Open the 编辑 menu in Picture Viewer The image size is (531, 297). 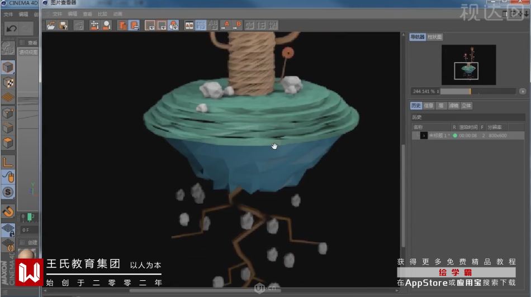tap(73, 14)
